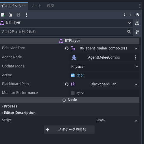Screen dimensions: 144x144
Task: Open BTPlayer documentation with the DOC icon
Action: [x=137, y=23]
